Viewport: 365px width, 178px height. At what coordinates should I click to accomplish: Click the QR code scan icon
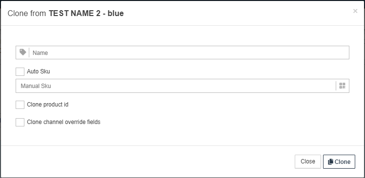[342, 86]
